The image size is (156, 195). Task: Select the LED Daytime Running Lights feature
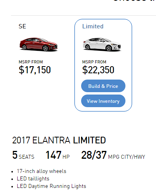(x=51, y=186)
